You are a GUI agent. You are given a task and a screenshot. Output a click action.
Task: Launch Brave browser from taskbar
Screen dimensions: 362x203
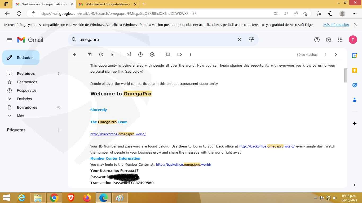[71, 198]
